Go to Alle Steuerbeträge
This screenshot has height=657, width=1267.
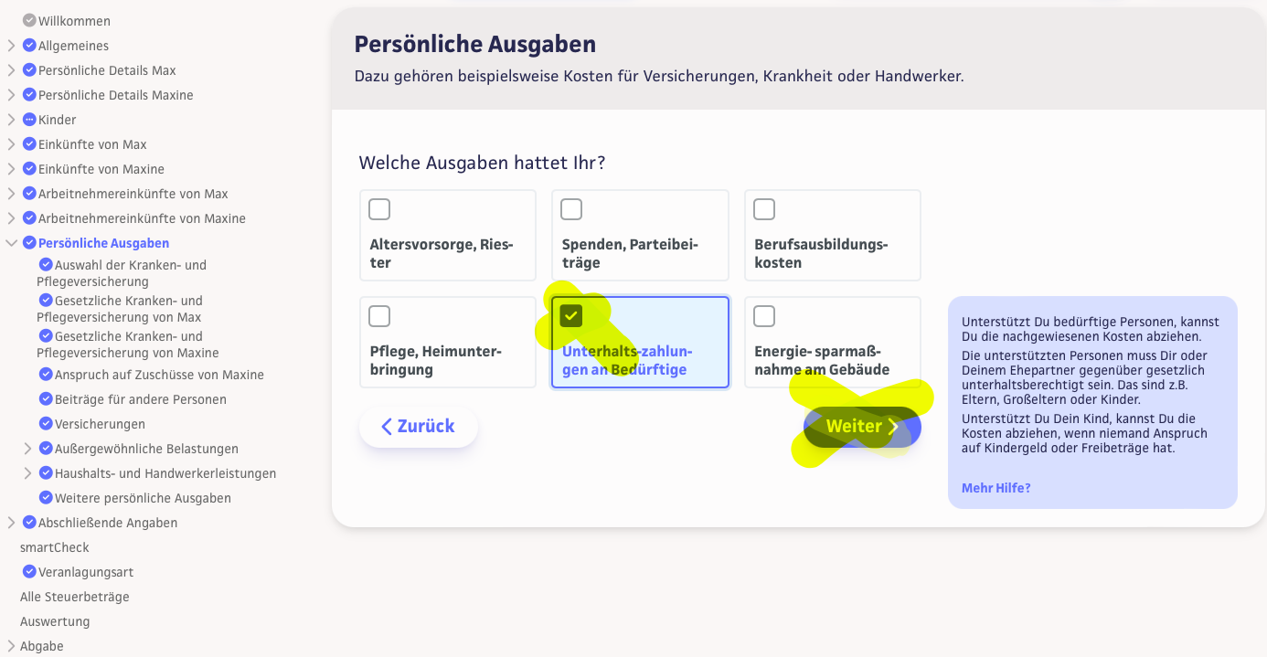(75, 597)
